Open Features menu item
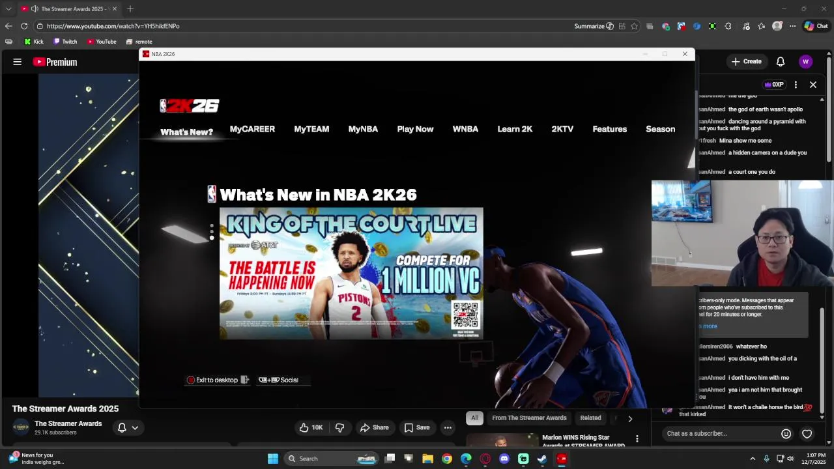834x469 pixels. point(609,129)
